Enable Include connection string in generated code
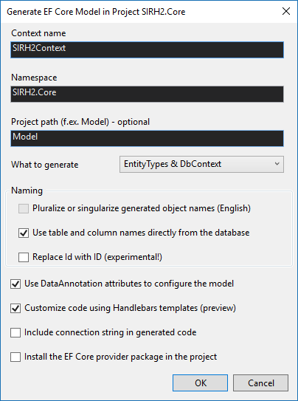 point(15,333)
